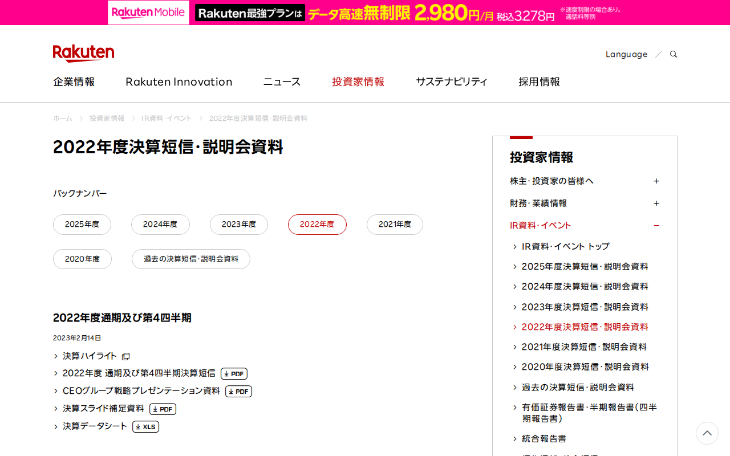Open the 採用情報 navigation item
The image size is (730, 456).
click(539, 82)
